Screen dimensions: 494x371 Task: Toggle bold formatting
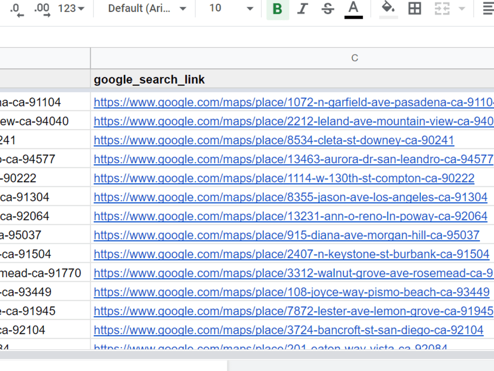(x=278, y=9)
